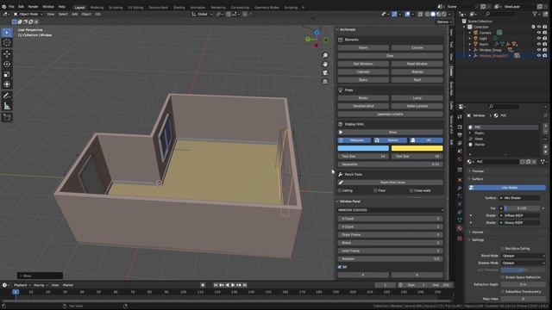Select the Transform tool
This screenshot has width=552, height=310.
point(7,84)
